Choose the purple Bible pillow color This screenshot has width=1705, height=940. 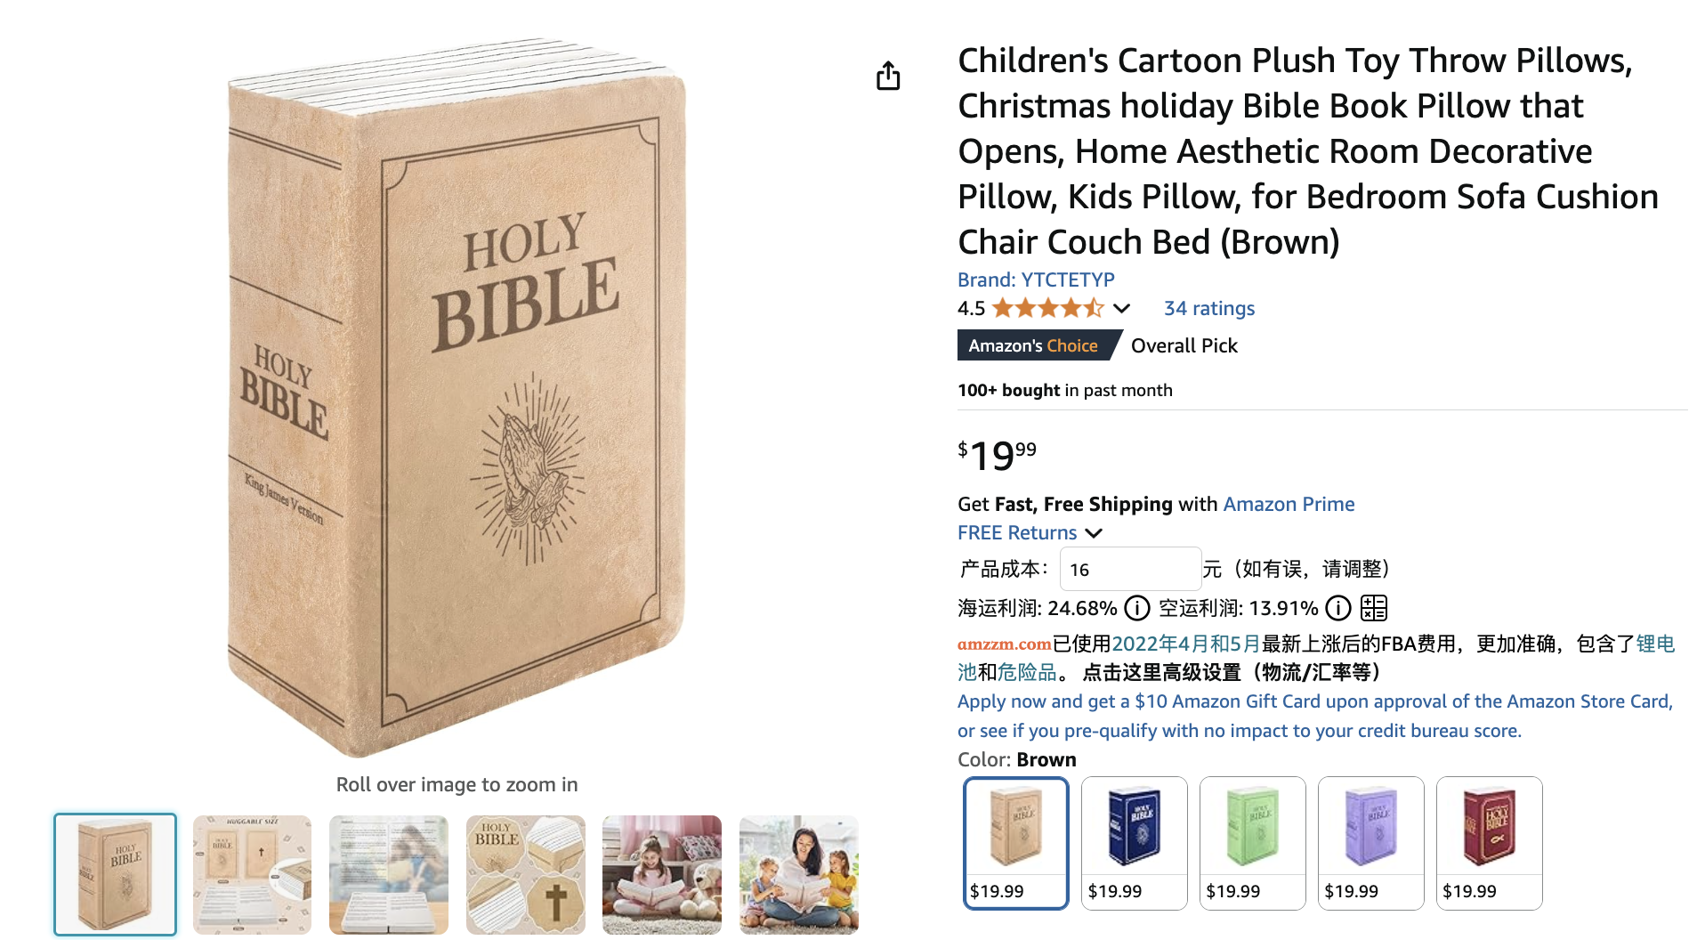(x=1370, y=842)
